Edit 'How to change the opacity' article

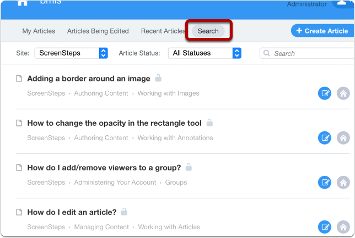[x=325, y=138]
